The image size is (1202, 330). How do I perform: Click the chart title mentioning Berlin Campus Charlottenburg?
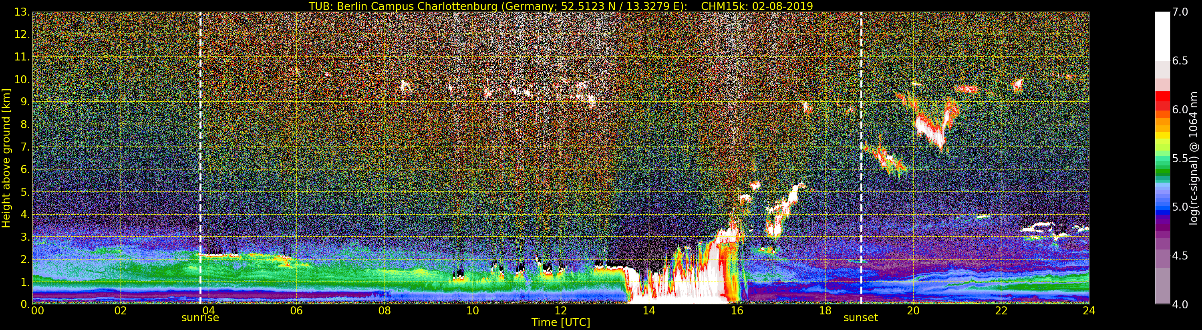(x=561, y=6)
